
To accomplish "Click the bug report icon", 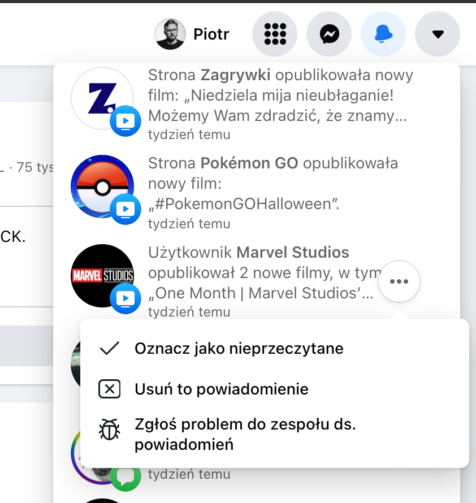I will (110, 429).
